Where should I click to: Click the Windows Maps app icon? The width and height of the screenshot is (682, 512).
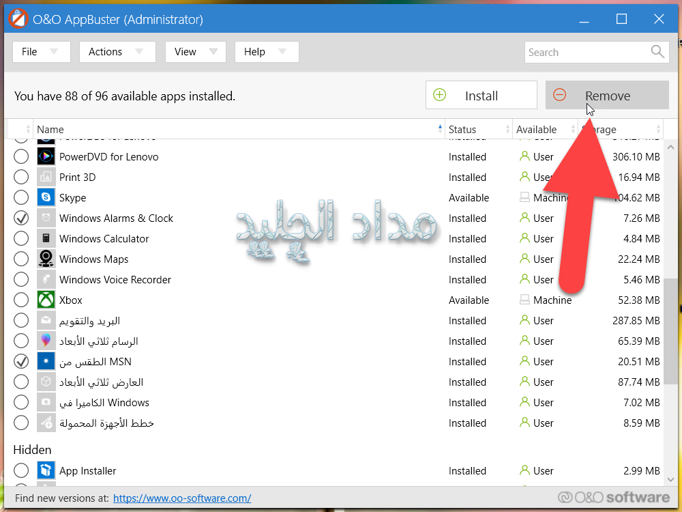pyautogui.click(x=46, y=259)
